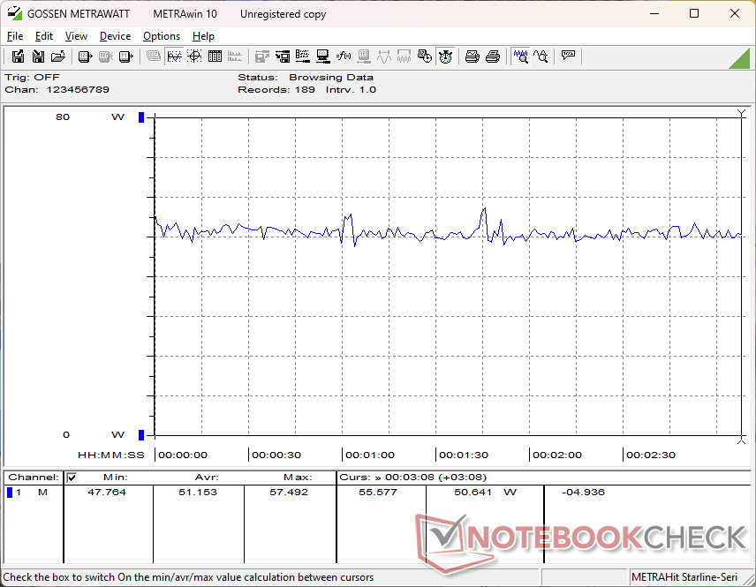Click the green triangle corner indicator
Image resolution: width=756 pixels, height=587 pixels.
[740, 57]
